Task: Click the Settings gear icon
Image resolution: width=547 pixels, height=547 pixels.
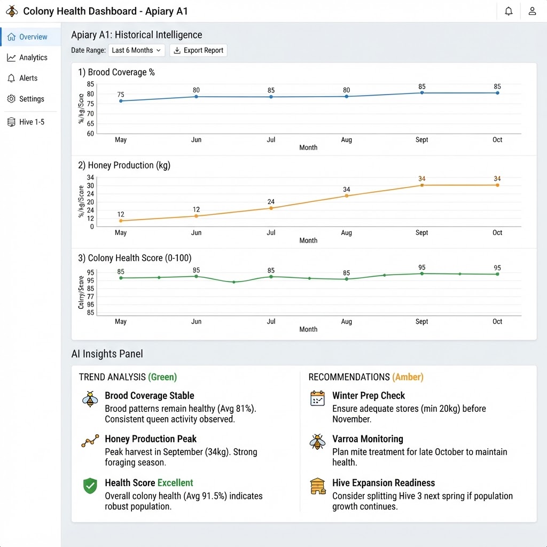Action: click(x=12, y=99)
